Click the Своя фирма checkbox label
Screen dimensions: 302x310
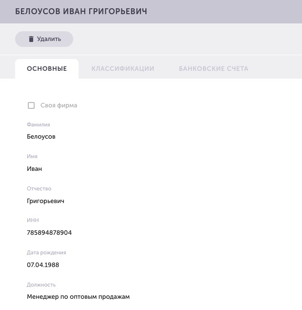59,105
